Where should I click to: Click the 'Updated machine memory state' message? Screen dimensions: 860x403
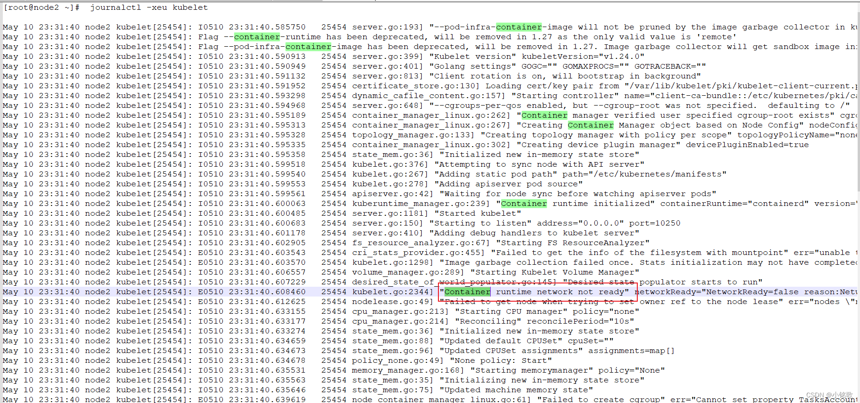(516, 390)
